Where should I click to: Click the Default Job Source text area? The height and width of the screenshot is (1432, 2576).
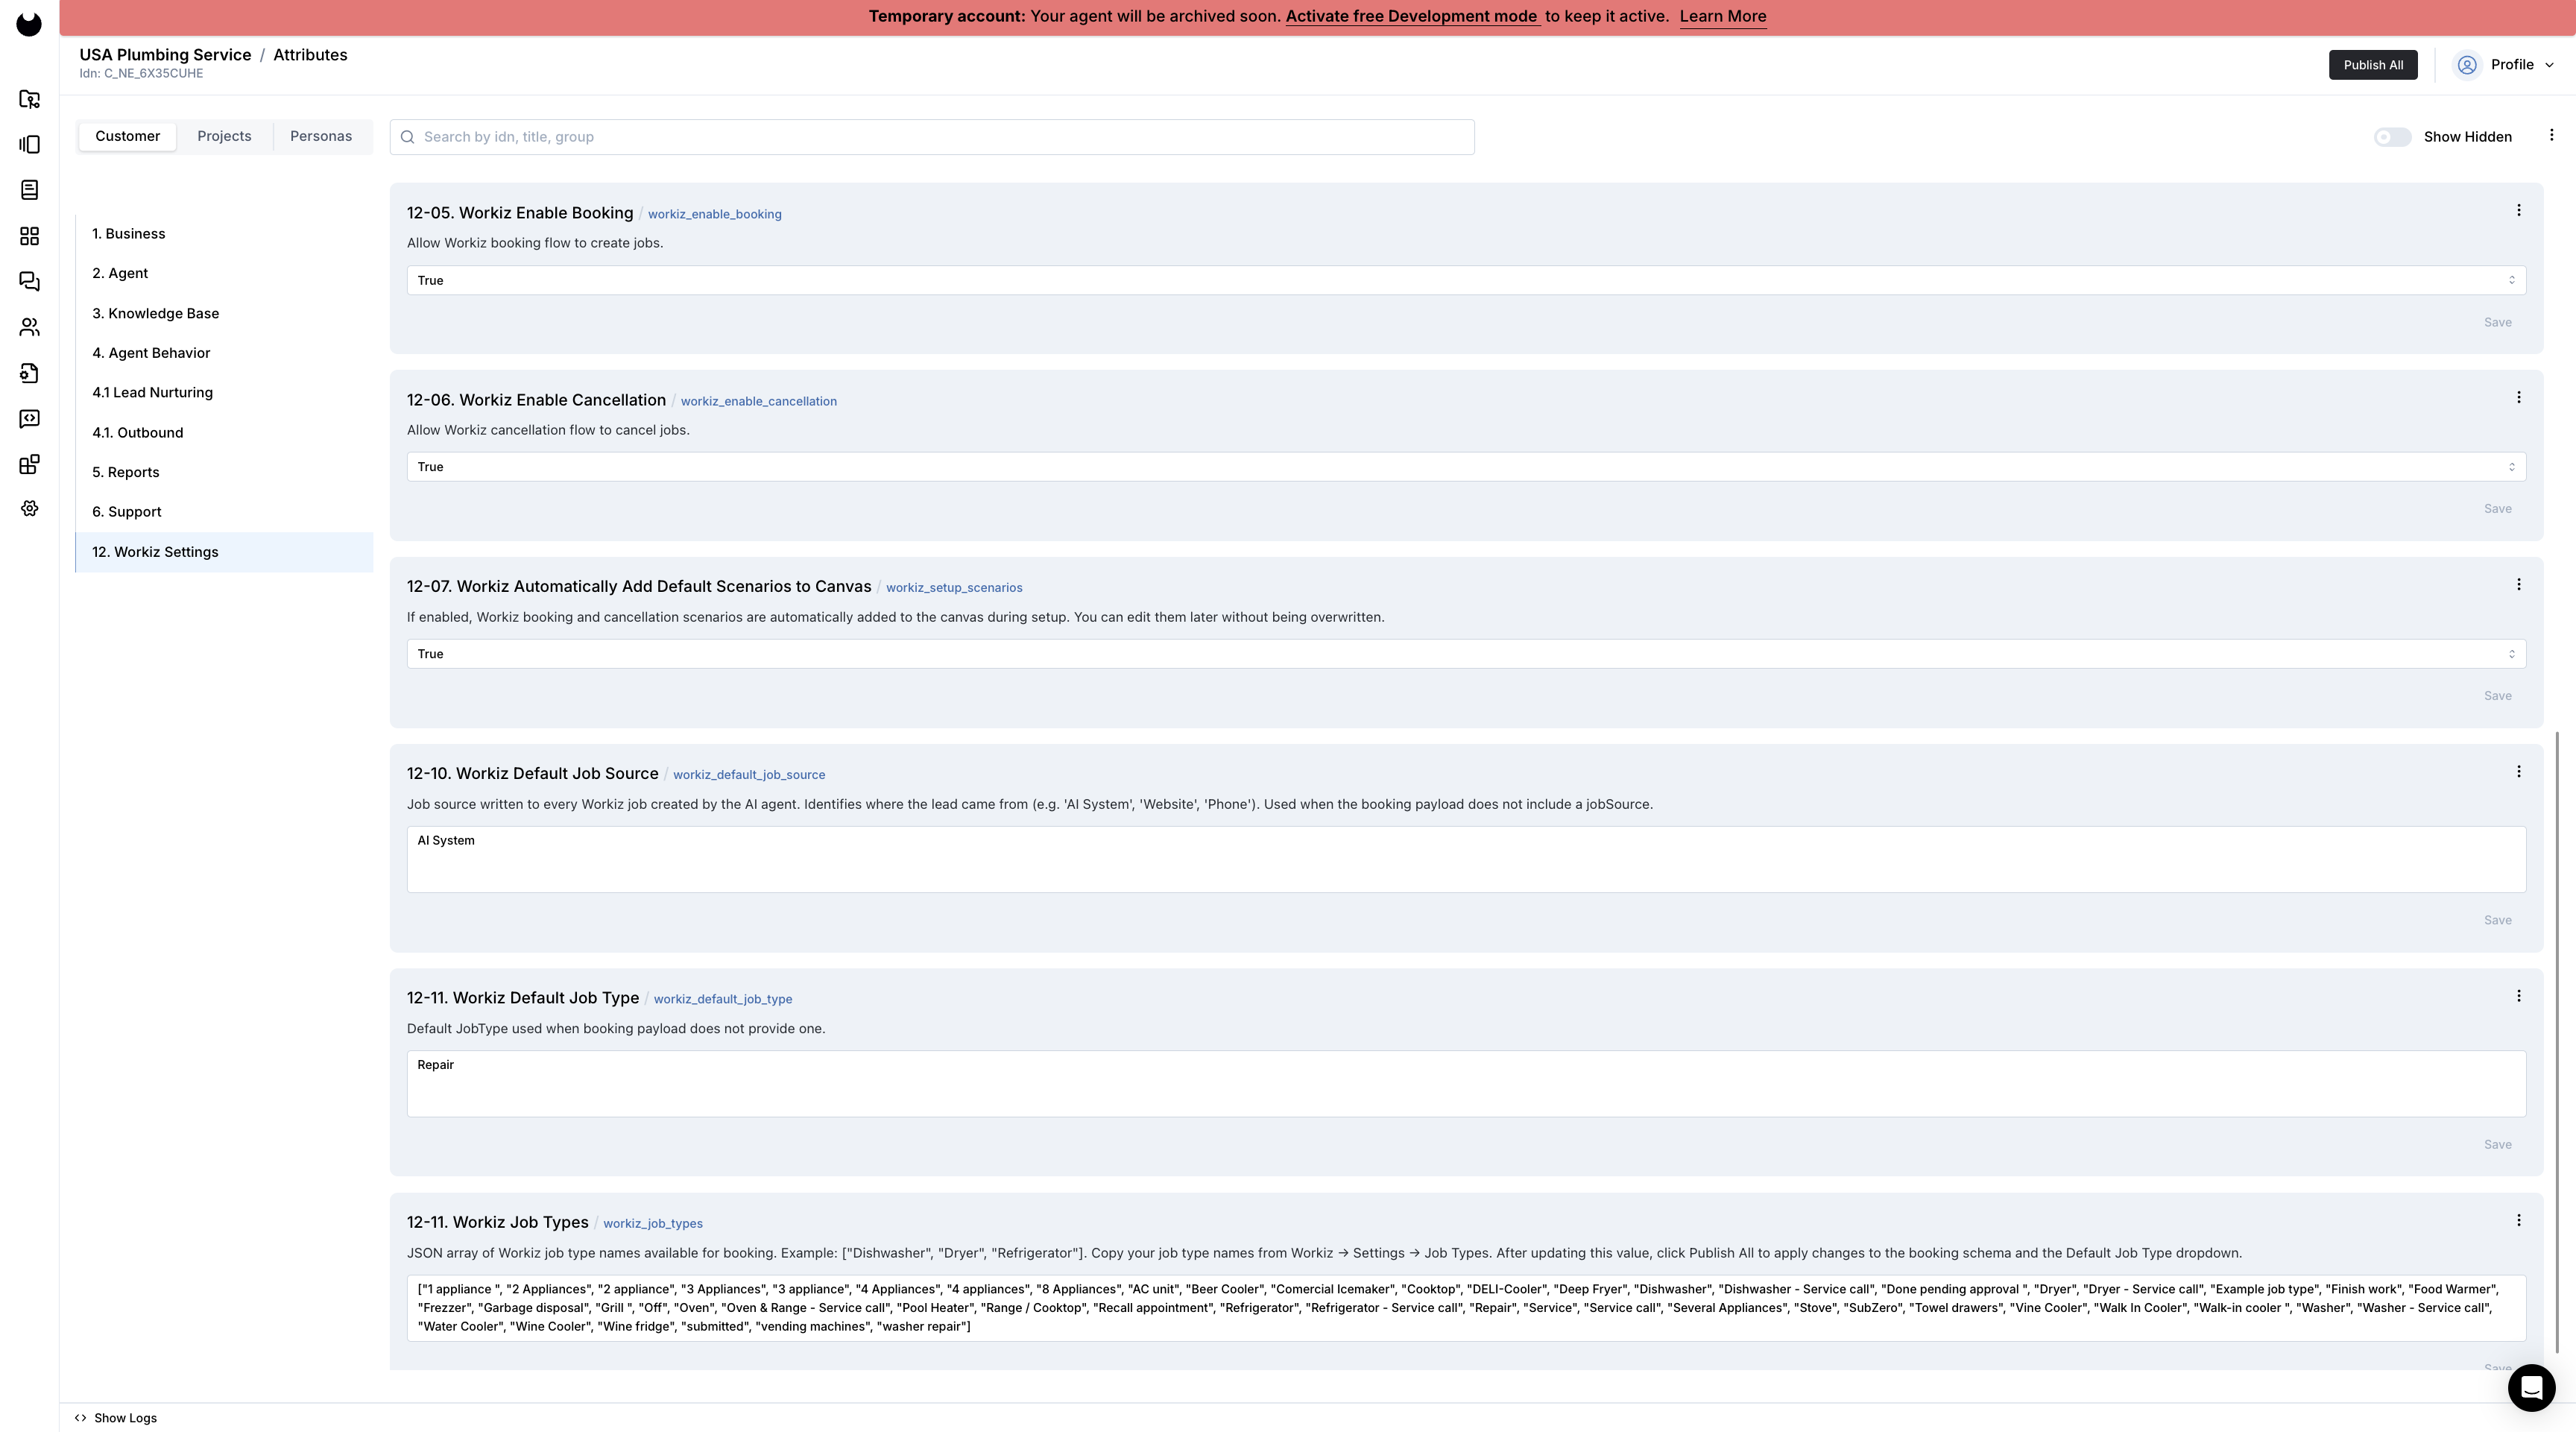tap(1466, 860)
